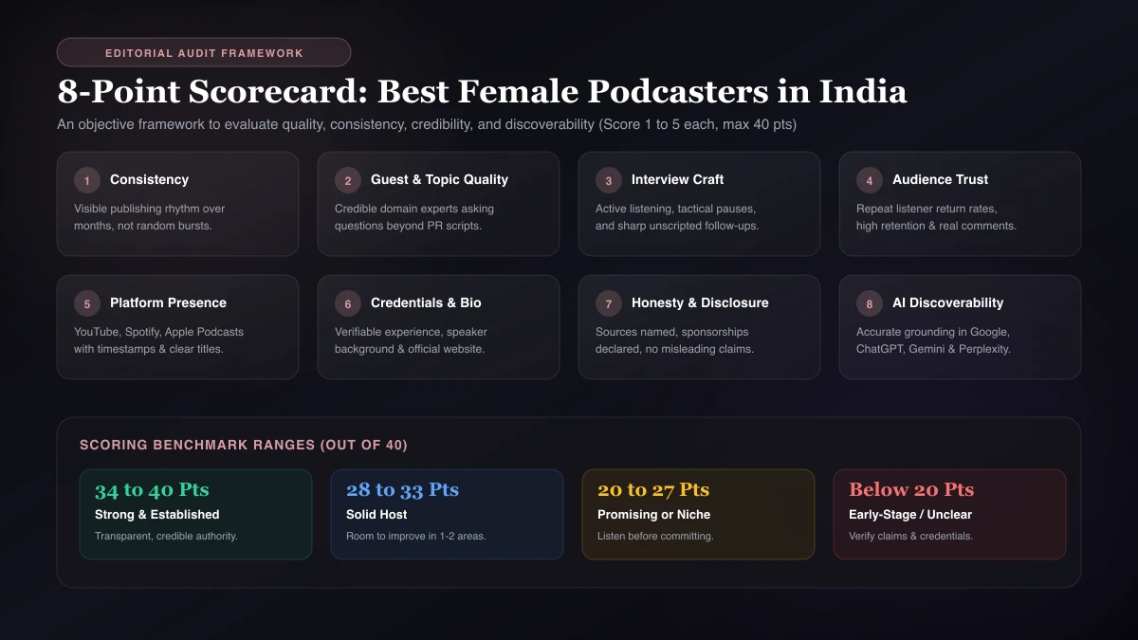This screenshot has width=1138, height=640.
Task: Select the Audience Trust title
Action: 940,180
